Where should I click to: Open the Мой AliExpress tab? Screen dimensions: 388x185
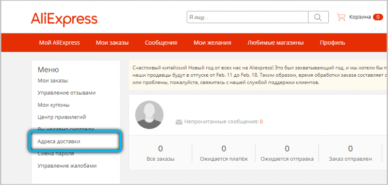coord(59,43)
